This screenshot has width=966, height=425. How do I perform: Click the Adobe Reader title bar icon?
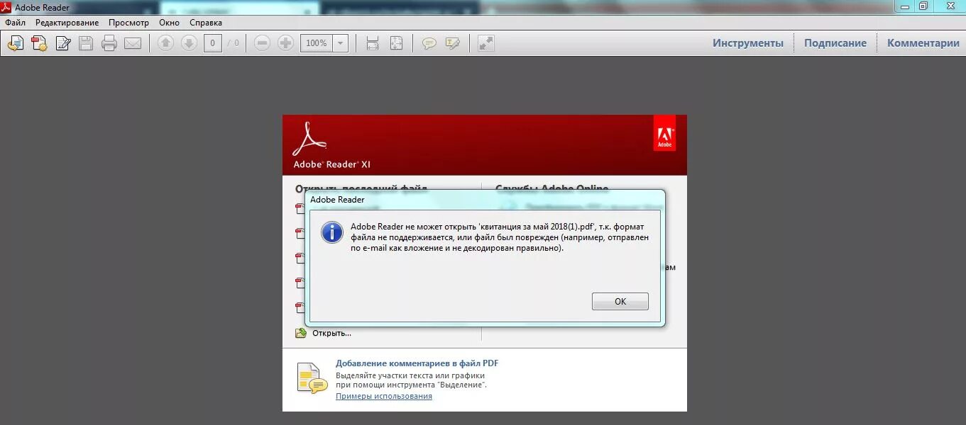pyautogui.click(x=6, y=7)
